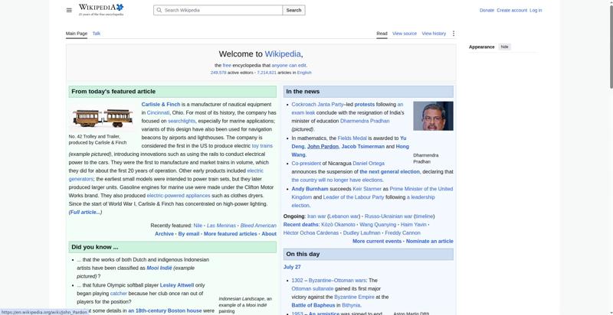The width and height of the screenshot is (613, 315).
Task: Open recently featured Nile link
Action: click(x=198, y=226)
